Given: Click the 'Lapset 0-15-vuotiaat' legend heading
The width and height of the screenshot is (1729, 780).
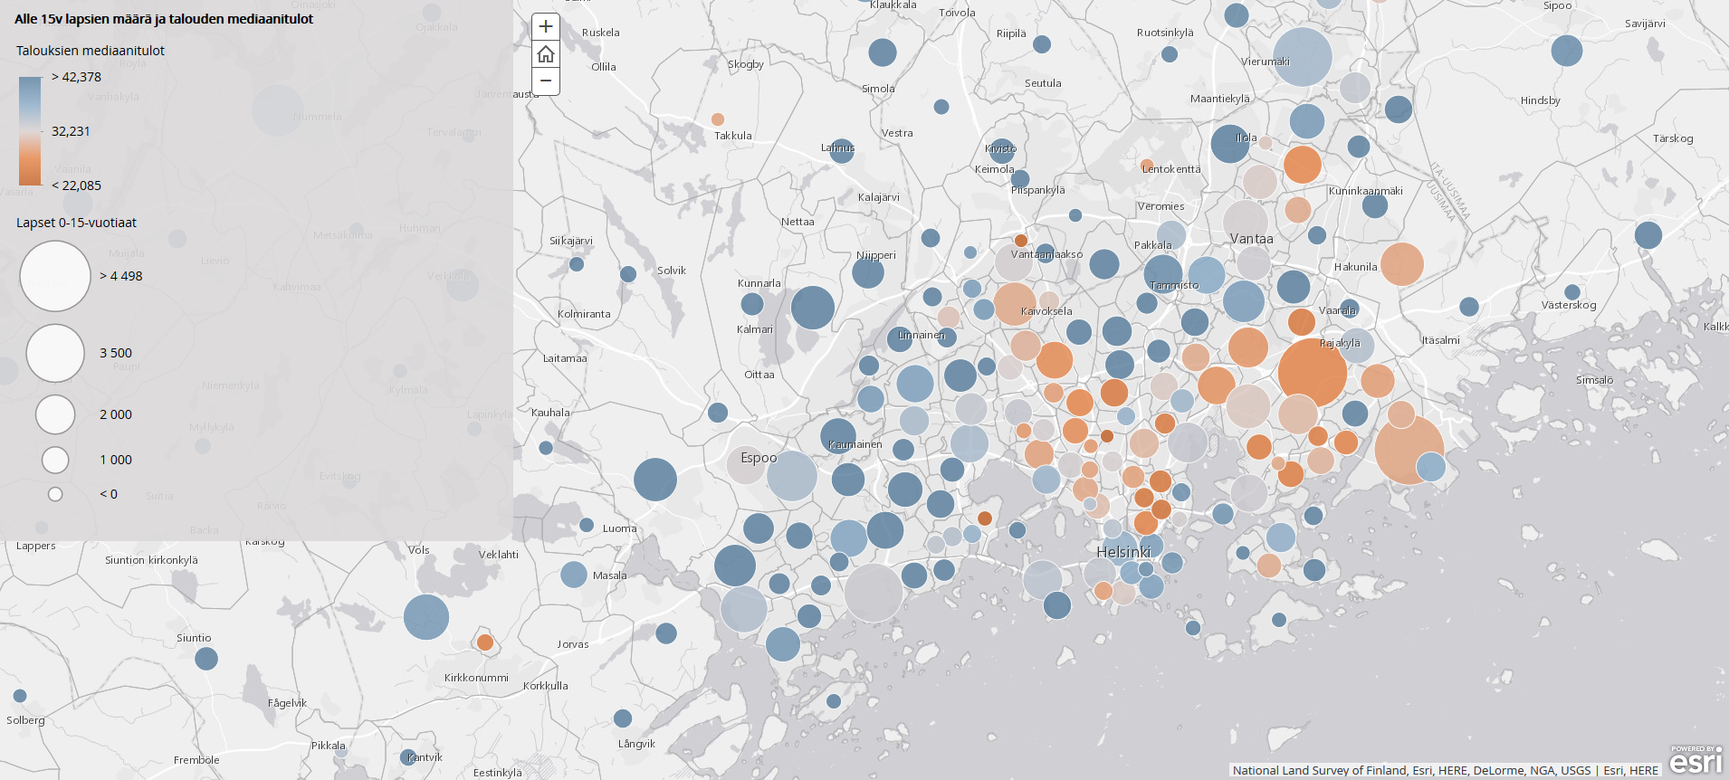Looking at the screenshot, I should tap(76, 223).
